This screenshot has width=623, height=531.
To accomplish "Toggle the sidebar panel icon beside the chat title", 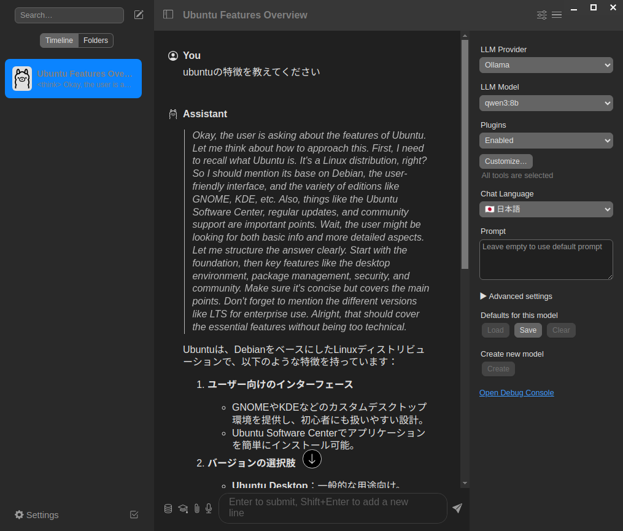I will 168,14.
